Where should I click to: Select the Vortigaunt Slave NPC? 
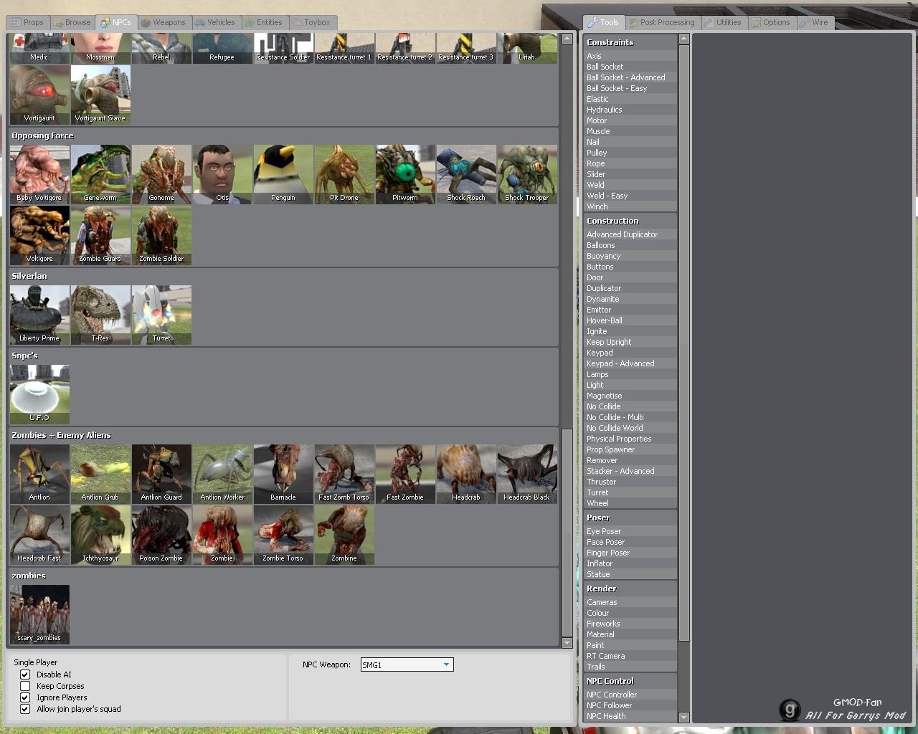coord(100,95)
